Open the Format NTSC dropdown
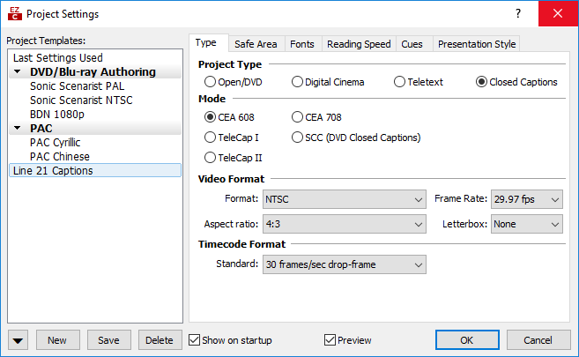This screenshot has width=579, height=357. 345,199
